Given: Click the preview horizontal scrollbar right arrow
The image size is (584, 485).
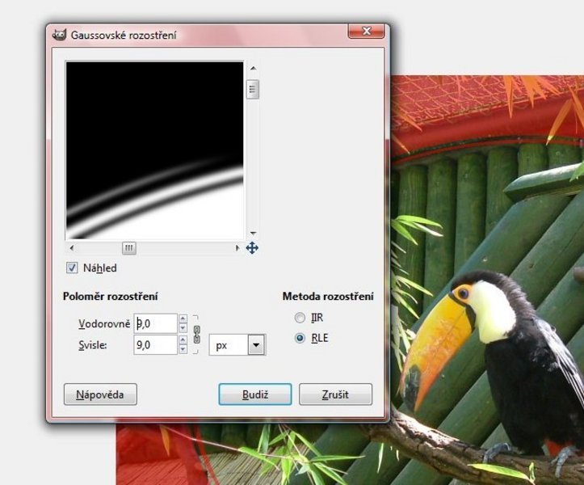Looking at the screenshot, I should click(x=237, y=247).
